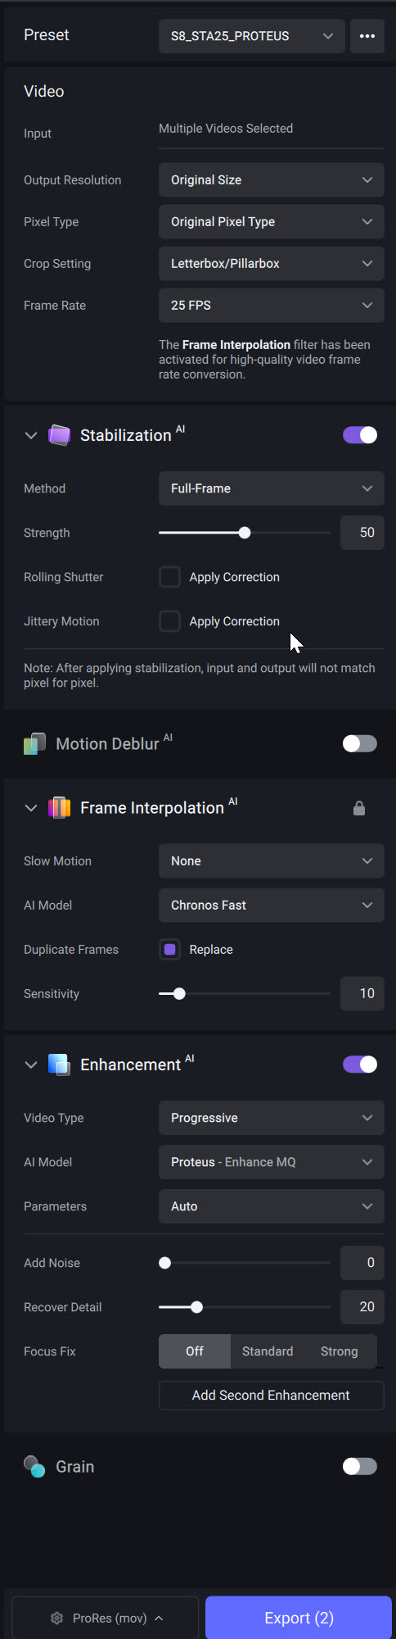Click the Frame Interpolation lock icon

[x=359, y=809]
